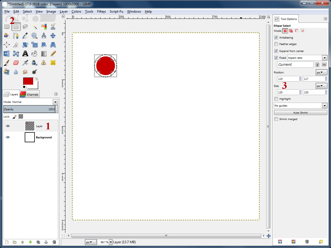Image resolution: width=331 pixels, height=248 pixels.
Task: Click the Auto Shrink button
Action: pyautogui.click(x=300, y=112)
